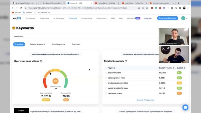This screenshot has height=113, width=201.
Task: Click View all 71 keywords link
Action: click(145, 100)
